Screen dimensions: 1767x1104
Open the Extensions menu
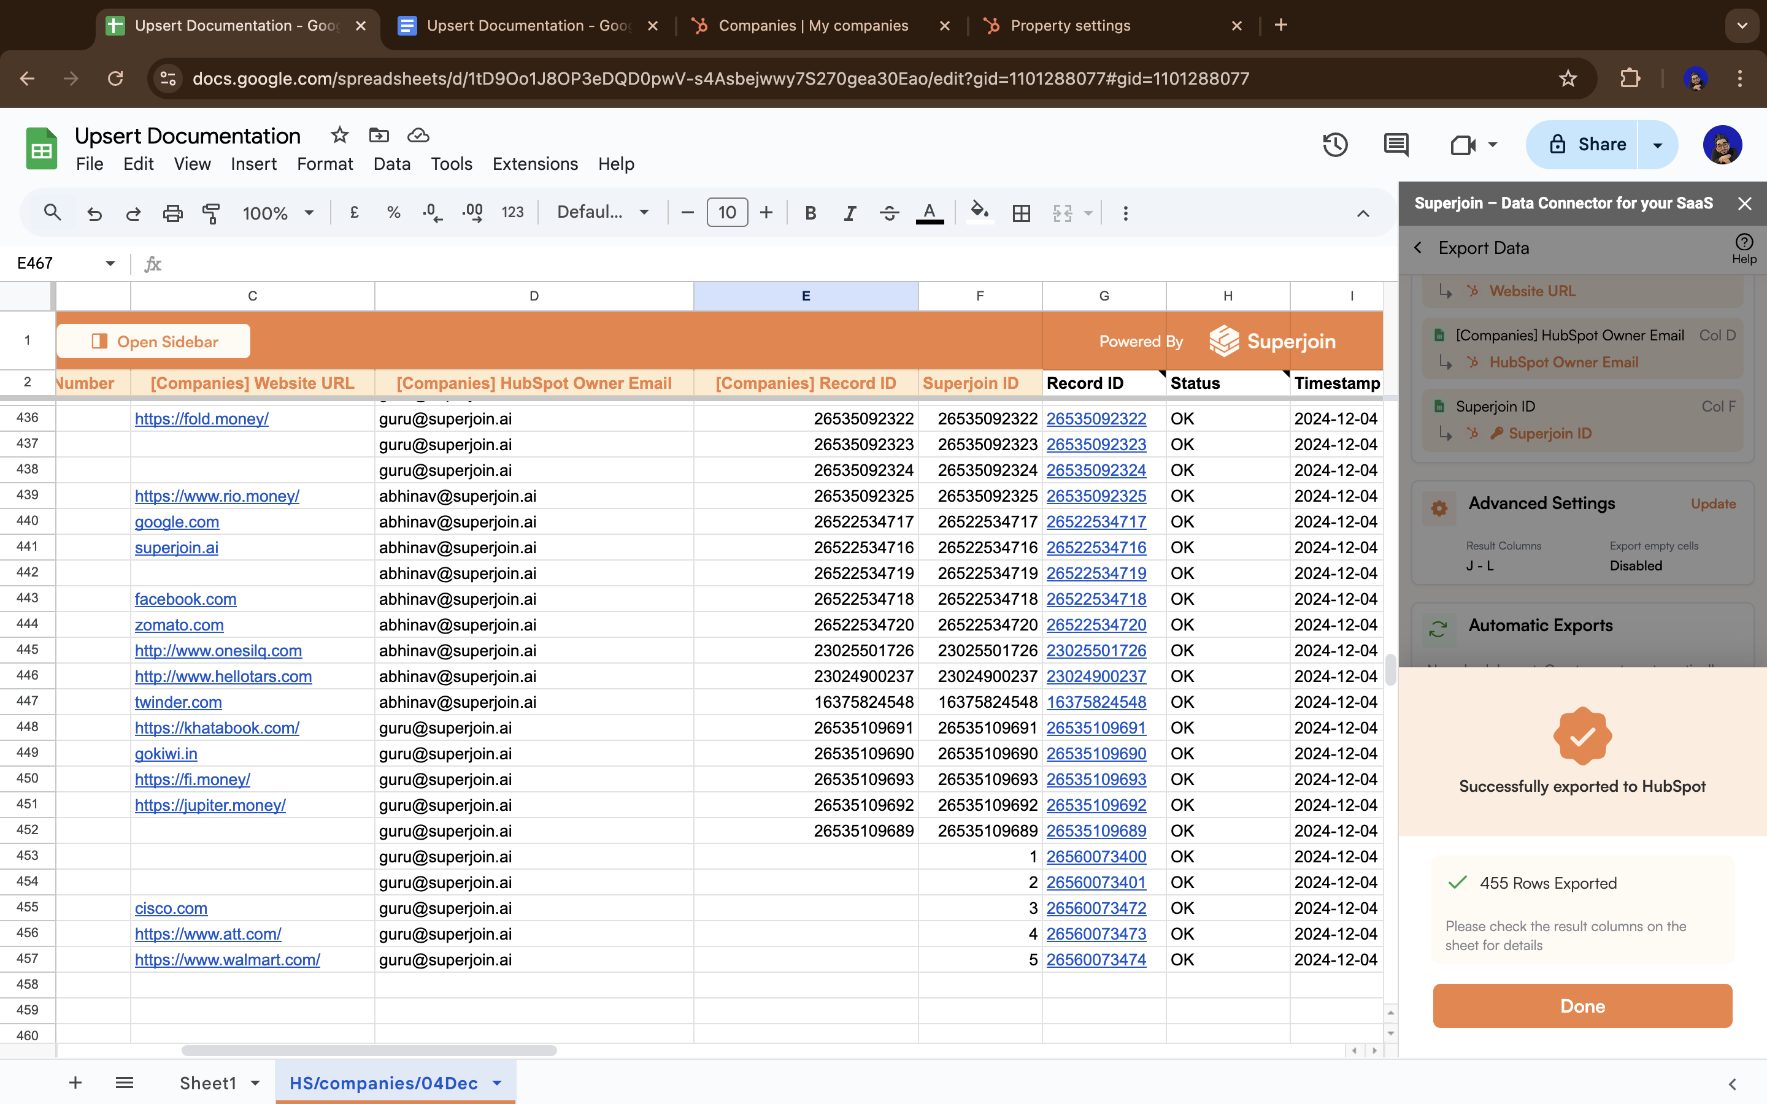tap(534, 164)
